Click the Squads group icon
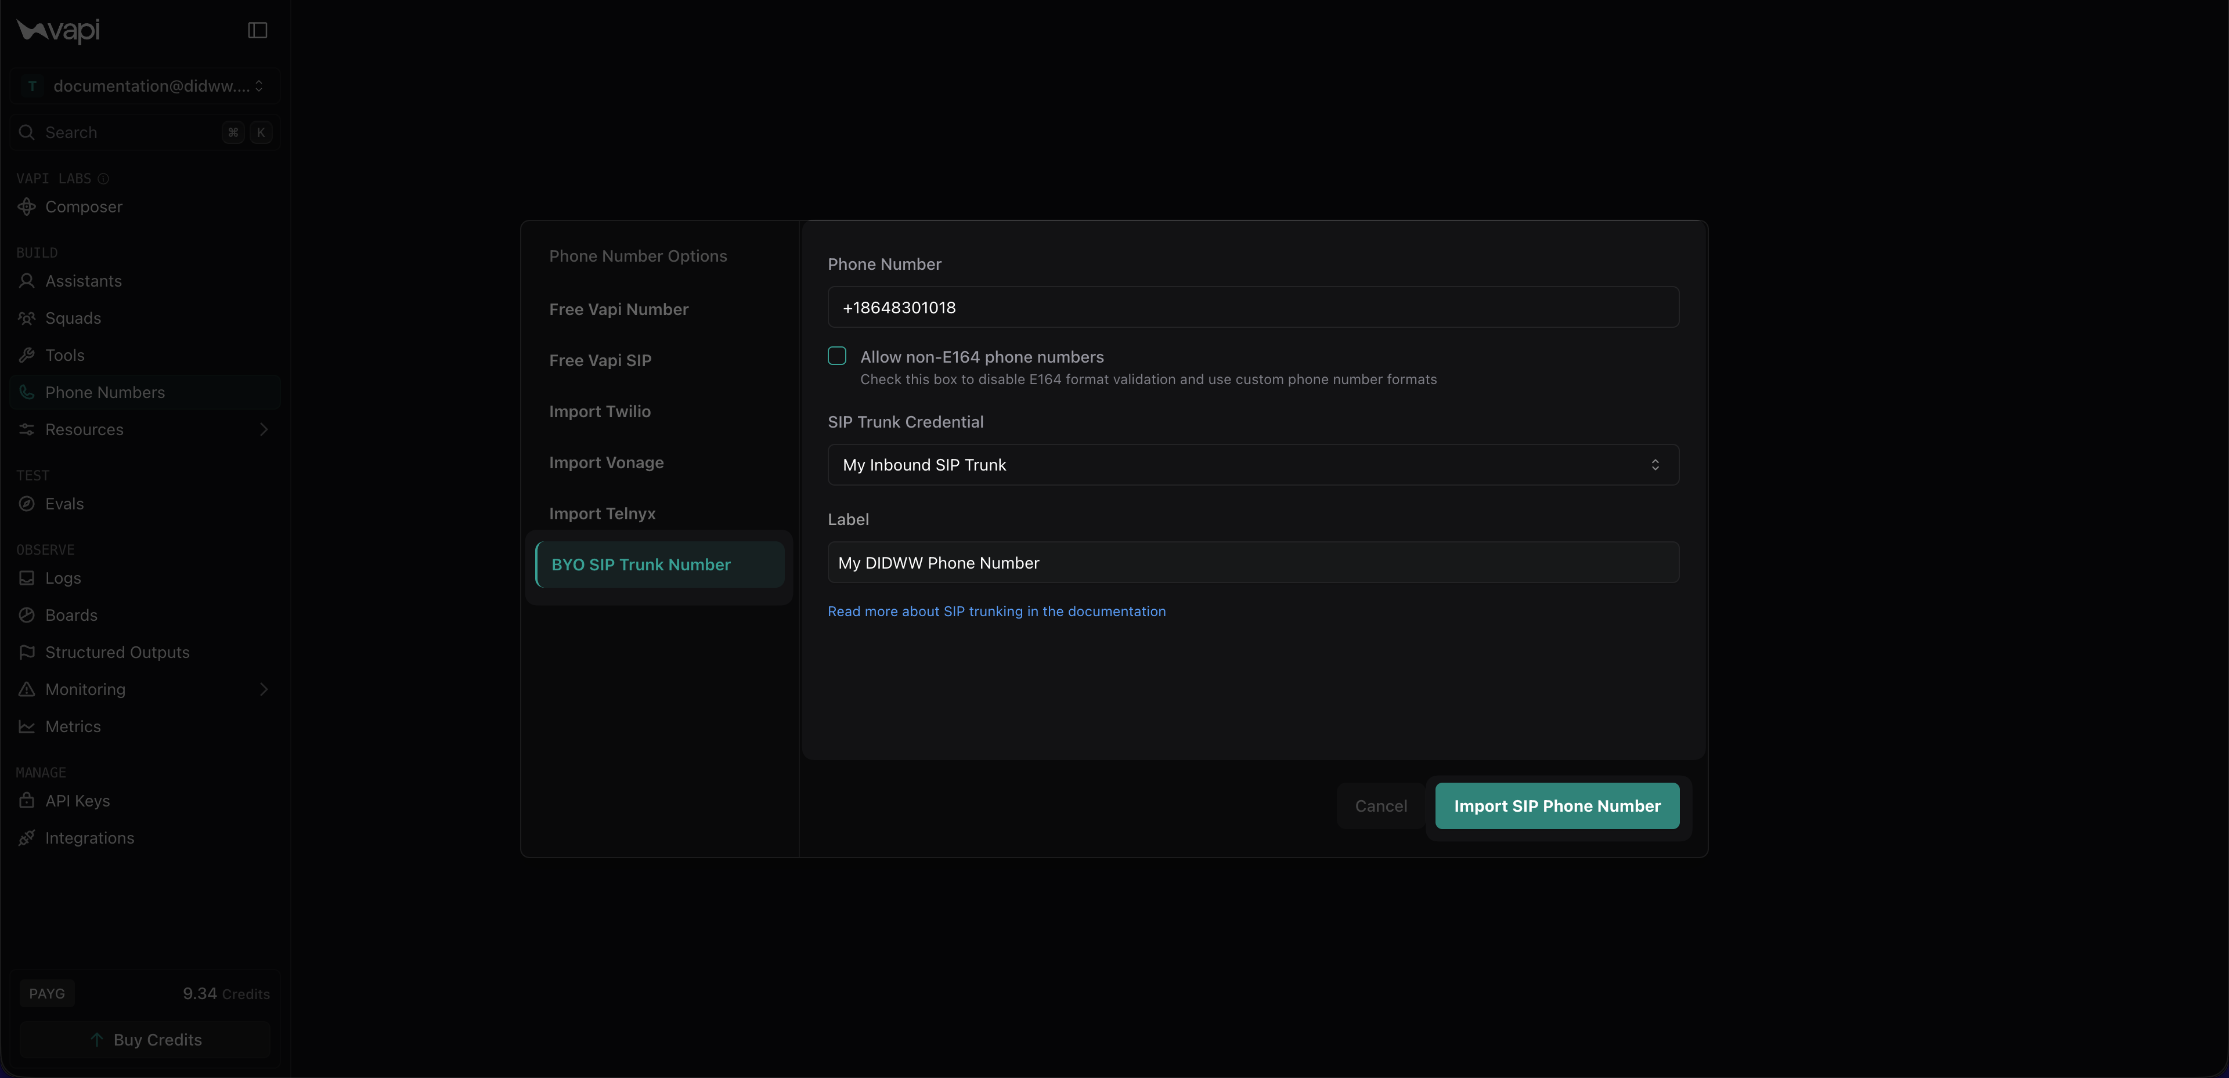This screenshot has height=1078, width=2229. (x=27, y=319)
